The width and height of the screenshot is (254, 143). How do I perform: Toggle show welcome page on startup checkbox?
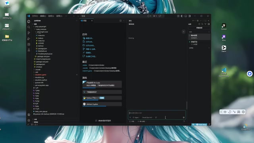(96, 121)
